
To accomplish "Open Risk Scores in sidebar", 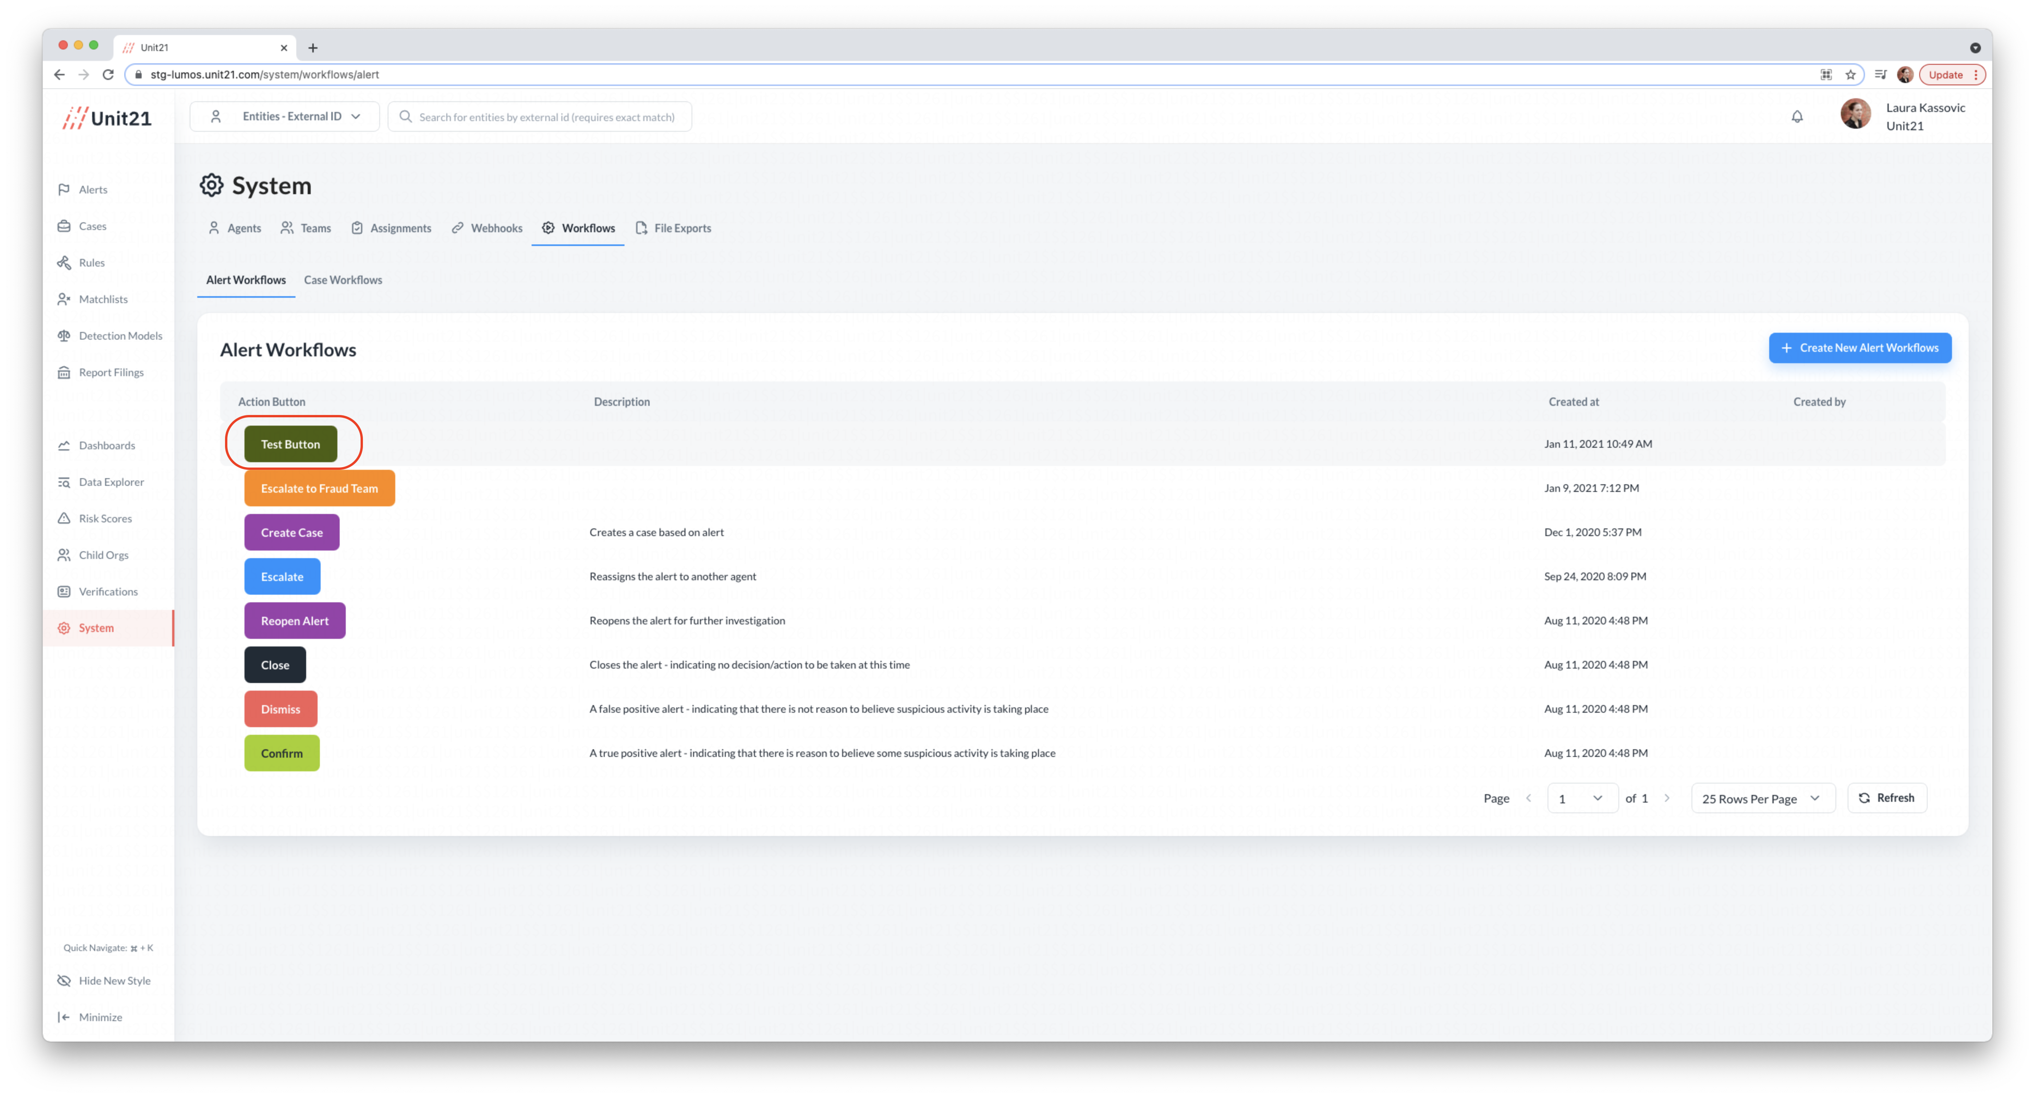I will [104, 518].
